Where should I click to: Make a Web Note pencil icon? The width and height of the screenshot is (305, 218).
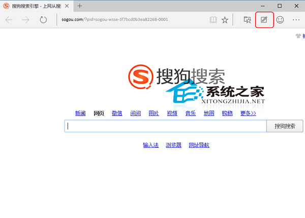point(264,20)
